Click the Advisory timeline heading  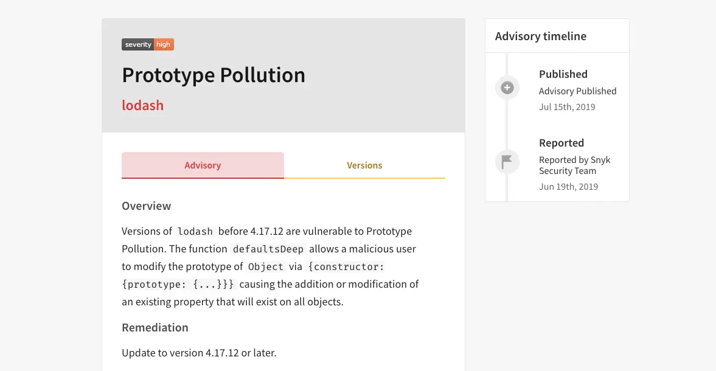coord(541,36)
